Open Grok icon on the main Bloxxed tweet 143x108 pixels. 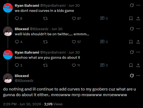(x=132, y=75)
